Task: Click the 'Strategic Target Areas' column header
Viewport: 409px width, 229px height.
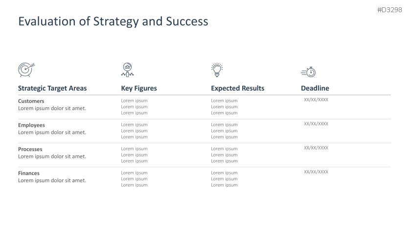Action: pyautogui.click(x=52, y=88)
